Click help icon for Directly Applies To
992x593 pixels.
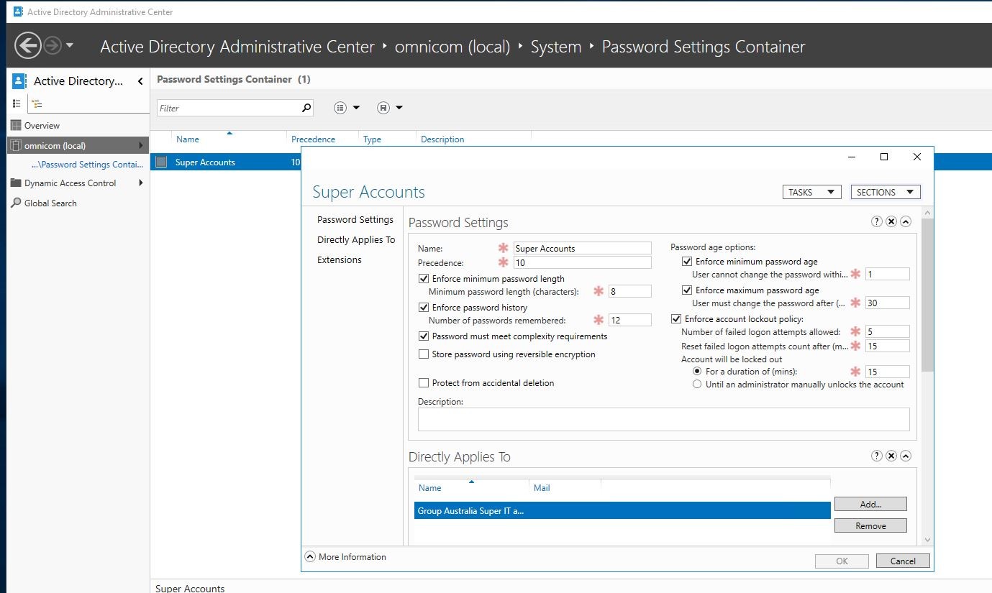(877, 456)
